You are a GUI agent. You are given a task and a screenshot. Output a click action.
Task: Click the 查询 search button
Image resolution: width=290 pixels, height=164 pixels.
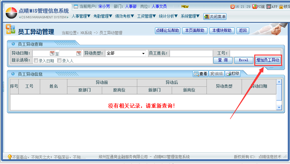pyautogui.click(x=223, y=60)
